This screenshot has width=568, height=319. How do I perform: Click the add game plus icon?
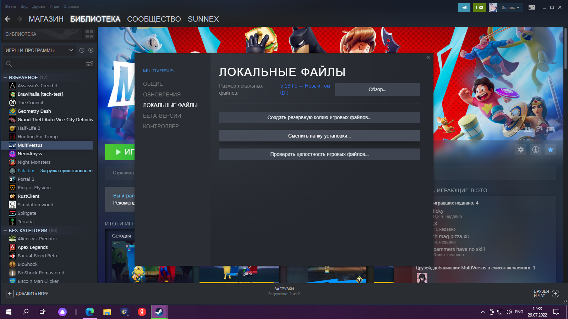click(10, 293)
